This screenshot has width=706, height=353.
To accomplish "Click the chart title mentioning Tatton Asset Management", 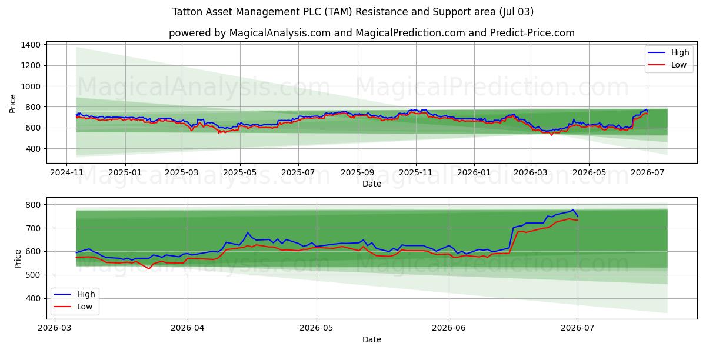I will [353, 12].
